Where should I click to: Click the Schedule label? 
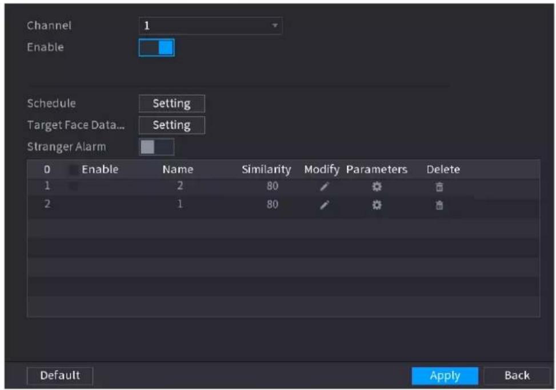click(51, 104)
